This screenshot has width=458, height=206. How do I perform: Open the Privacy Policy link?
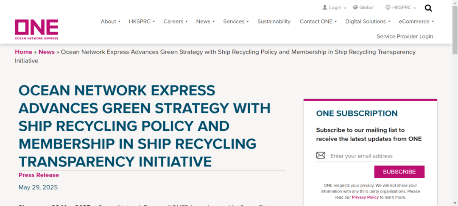(x=365, y=197)
